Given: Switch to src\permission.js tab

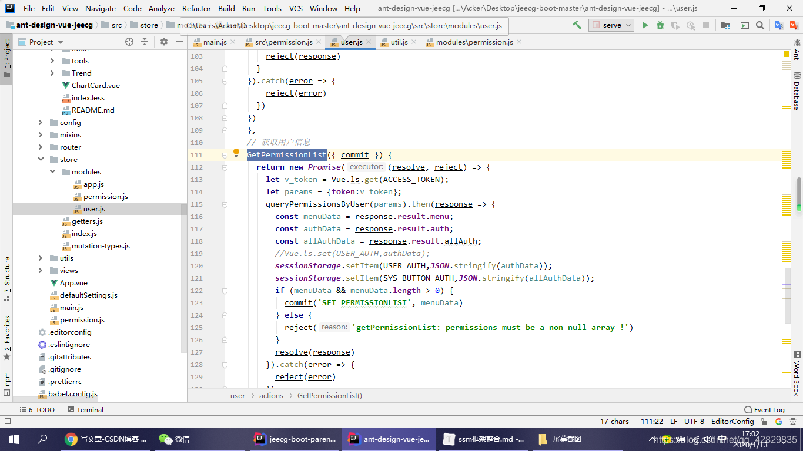Looking at the screenshot, I should click(283, 42).
